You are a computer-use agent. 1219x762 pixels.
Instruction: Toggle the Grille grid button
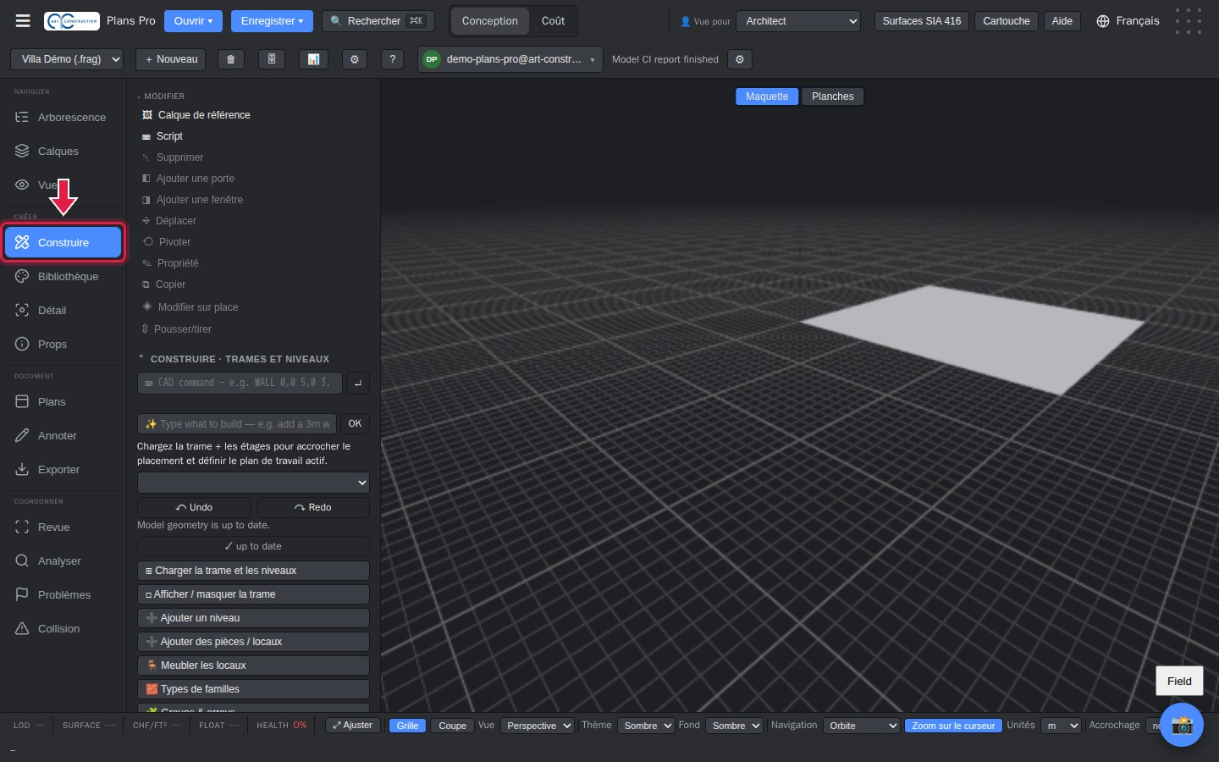pyautogui.click(x=407, y=726)
